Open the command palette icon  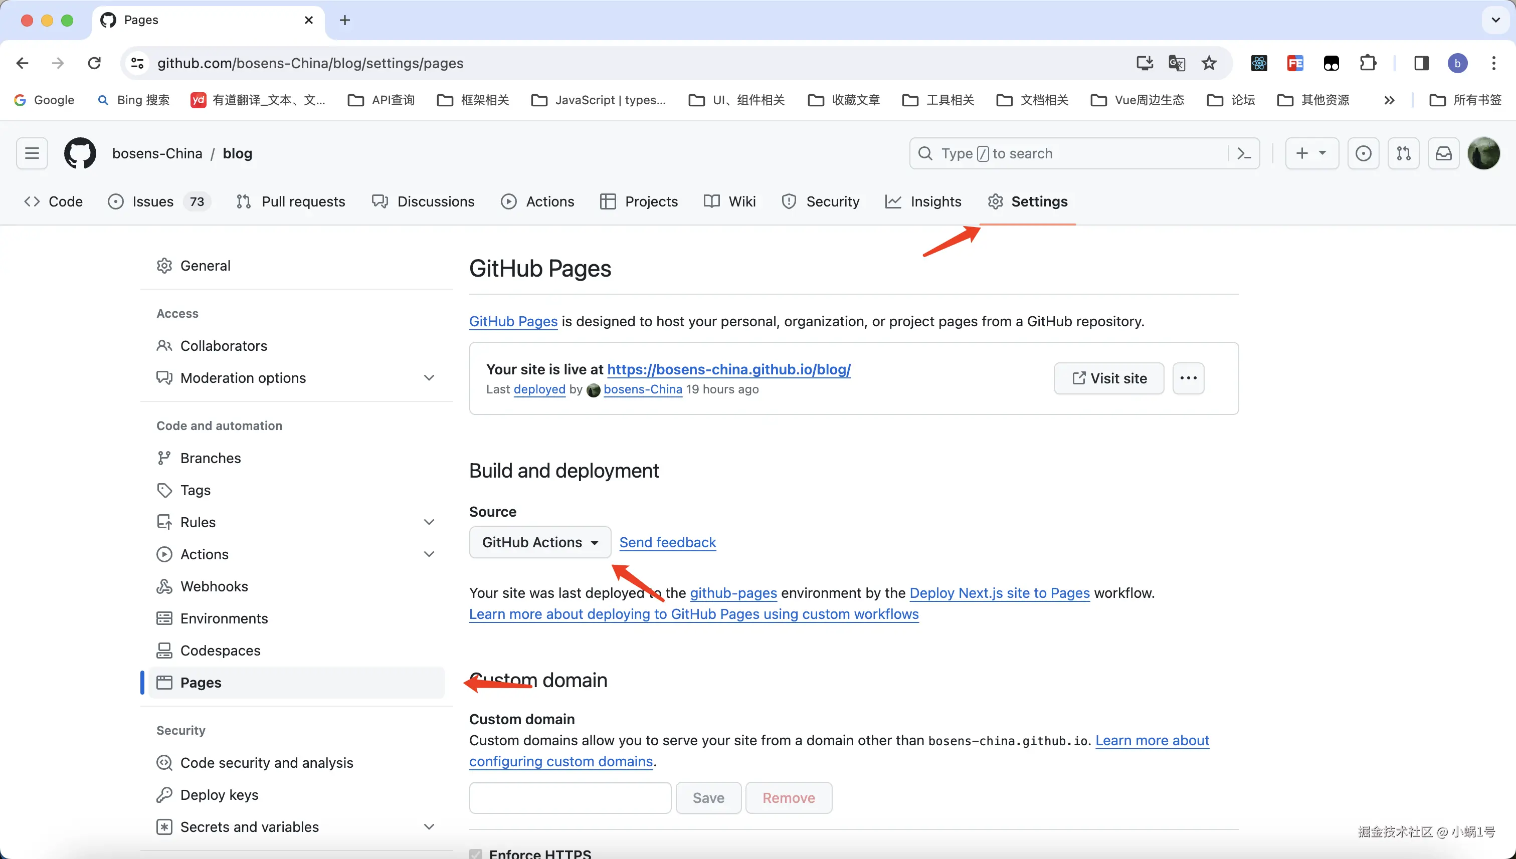pyautogui.click(x=1244, y=153)
